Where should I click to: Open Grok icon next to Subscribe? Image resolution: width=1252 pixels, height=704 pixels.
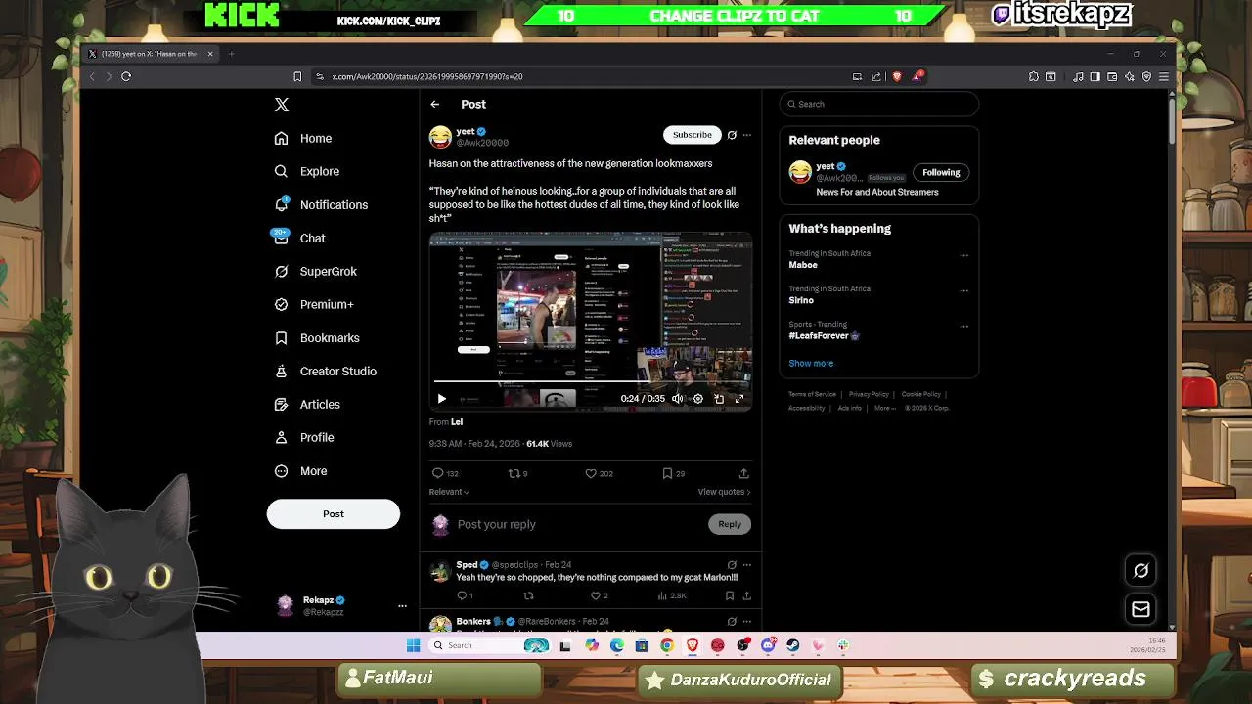732,135
